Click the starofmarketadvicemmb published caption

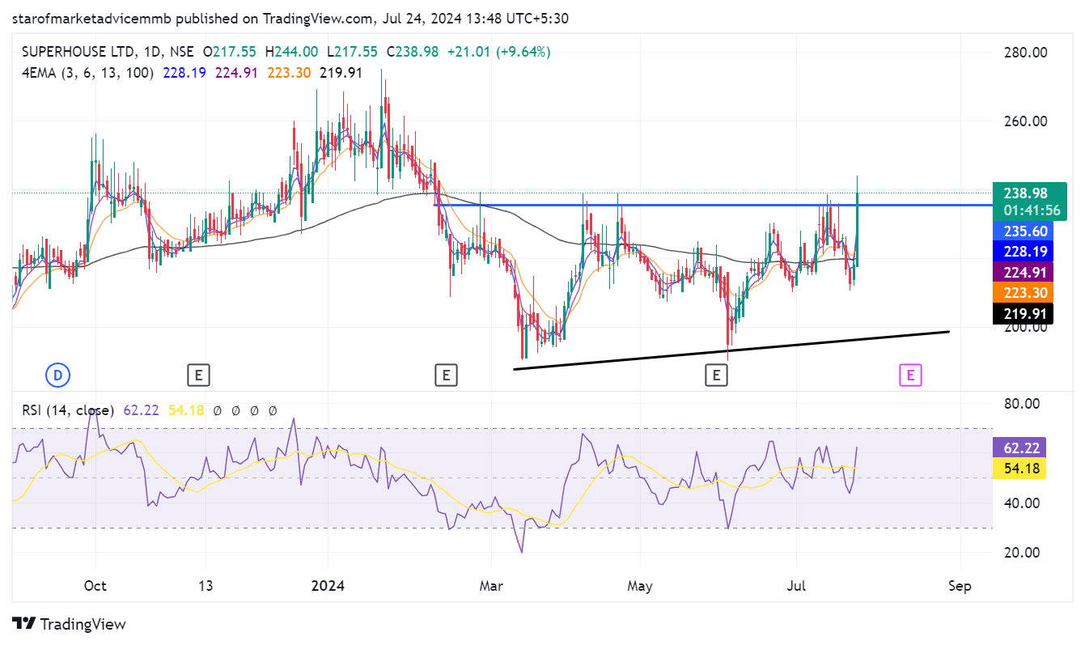(291, 18)
